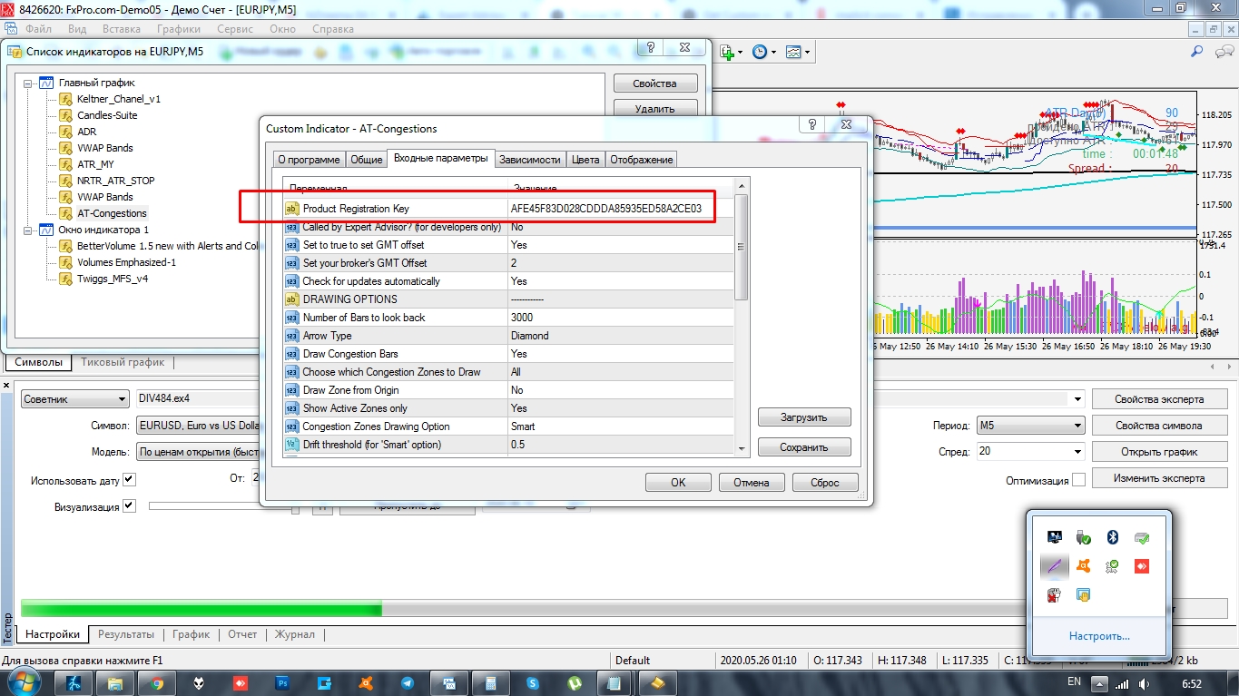Image resolution: width=1239 pixels, height=696 pixels.
Task: Click the 'Открыть график' button
Action: (1159, 452)
